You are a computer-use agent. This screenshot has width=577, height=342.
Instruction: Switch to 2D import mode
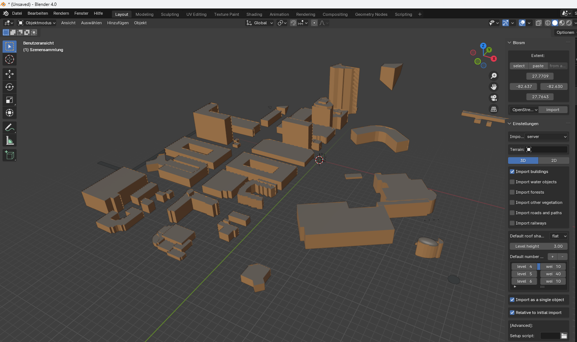[x=554, y=161]
